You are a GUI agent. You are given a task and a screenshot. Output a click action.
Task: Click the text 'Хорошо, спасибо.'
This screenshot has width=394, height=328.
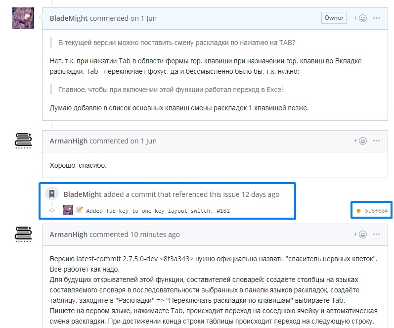click(x=78, y=165)
